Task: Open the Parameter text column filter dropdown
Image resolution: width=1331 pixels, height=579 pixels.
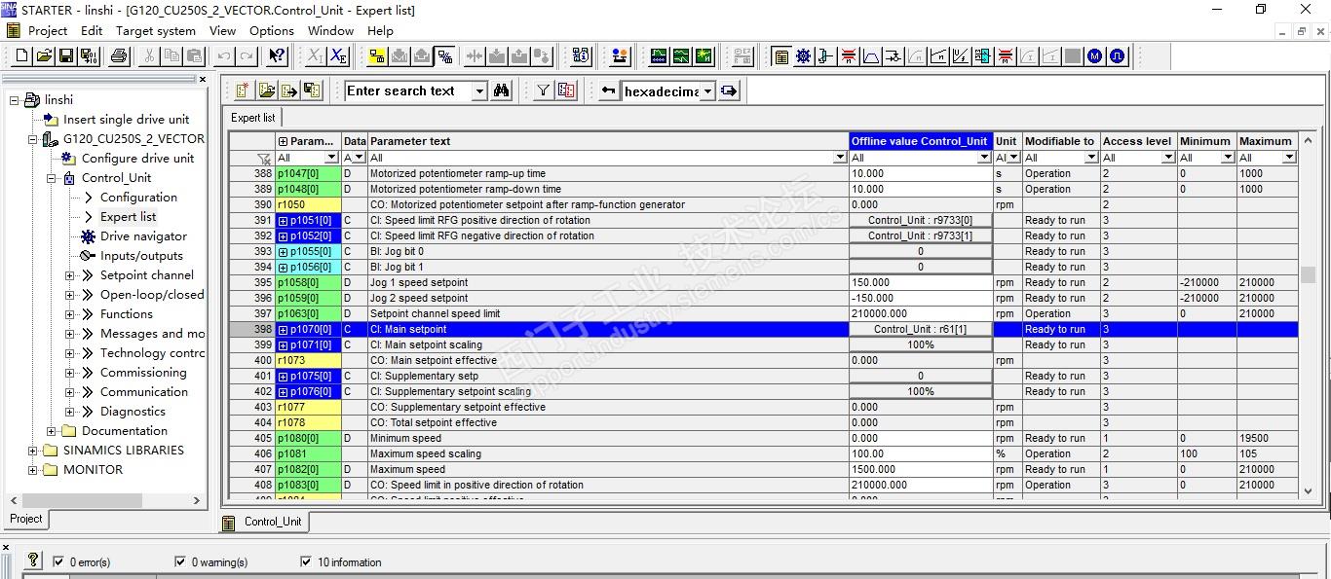Action: [841, 158]
